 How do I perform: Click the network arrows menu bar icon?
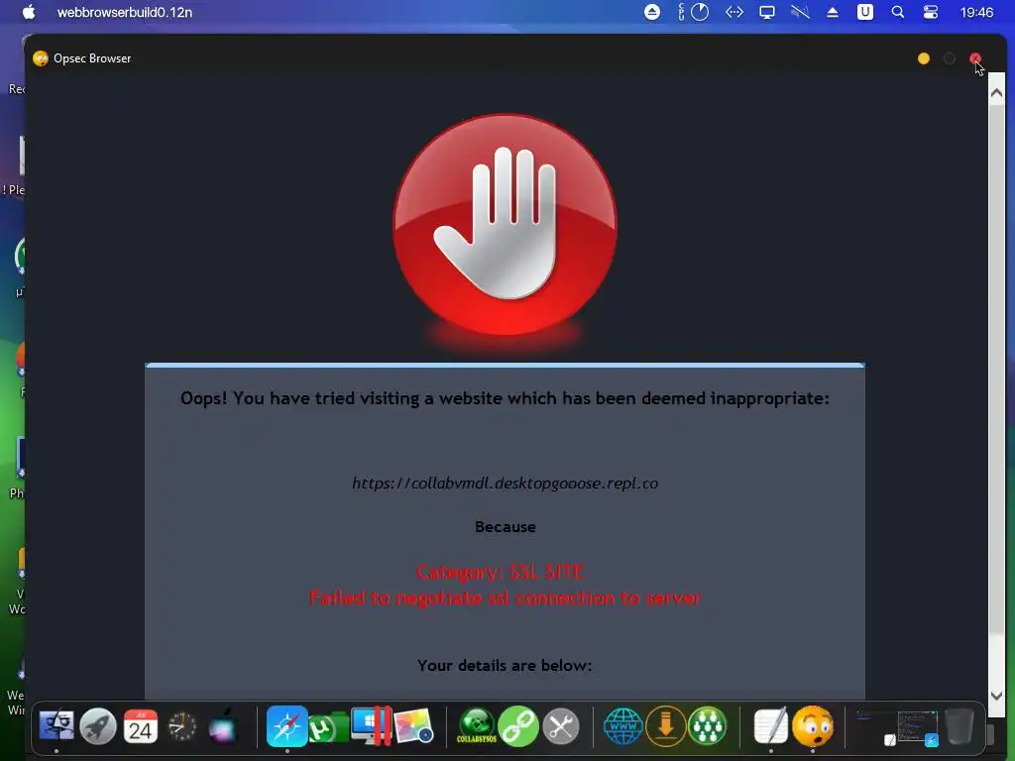click(734, 12)
